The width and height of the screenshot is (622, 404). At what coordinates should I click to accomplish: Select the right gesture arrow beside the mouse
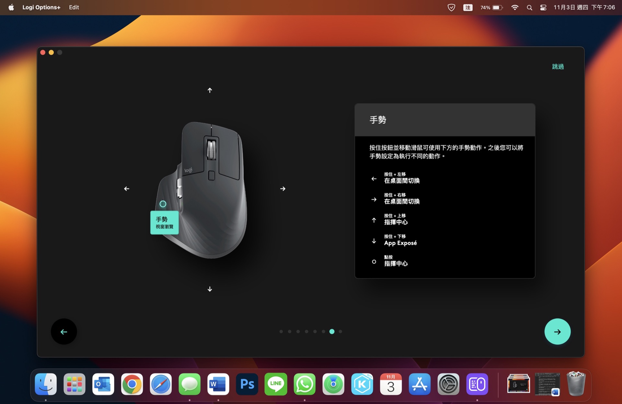(x=283, y=189)
